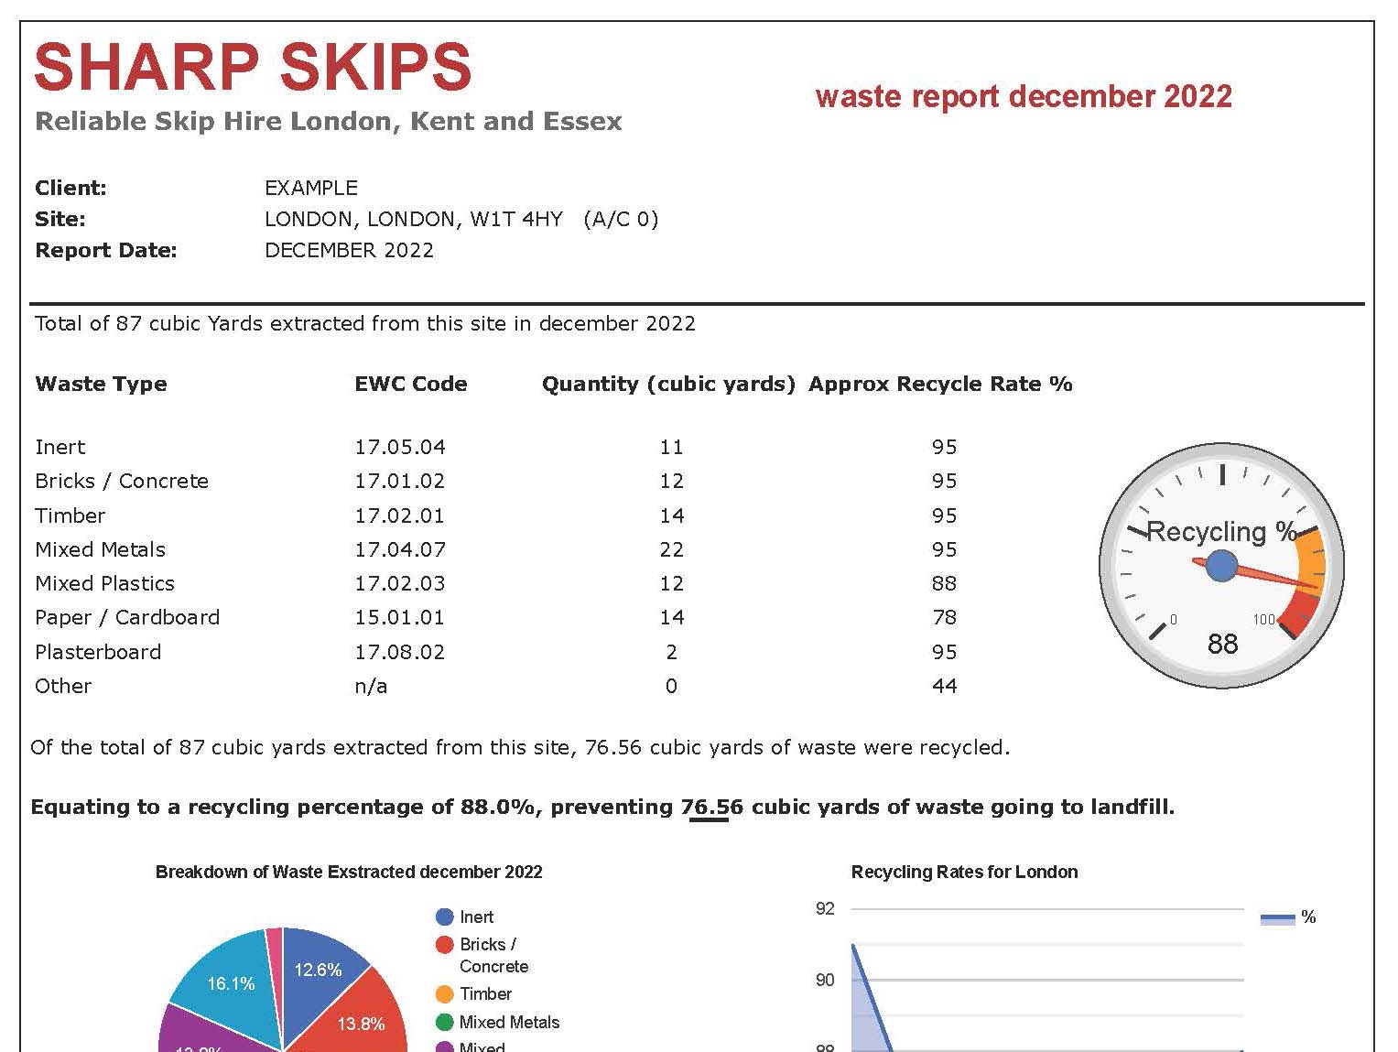Click the recycle rate 78 for Paper / Cardboard
Viewport: 1398px width, 1052px height.
(x=944, y=617)
